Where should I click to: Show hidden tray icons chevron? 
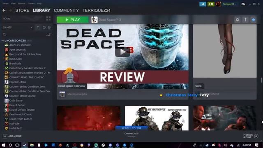(x=201, y=145)
